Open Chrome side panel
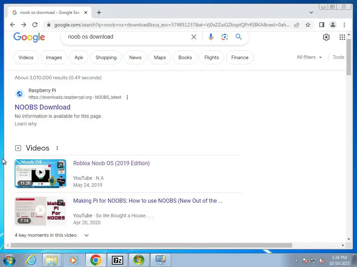This screenshot has width=357, height=267. point(321,25)
